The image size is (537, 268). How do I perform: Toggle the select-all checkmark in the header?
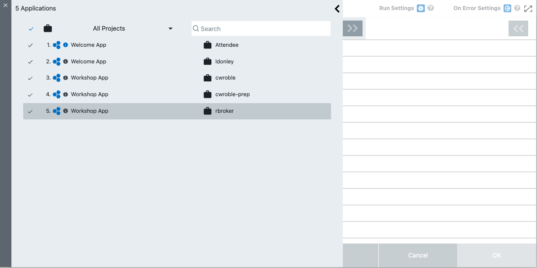30,28
